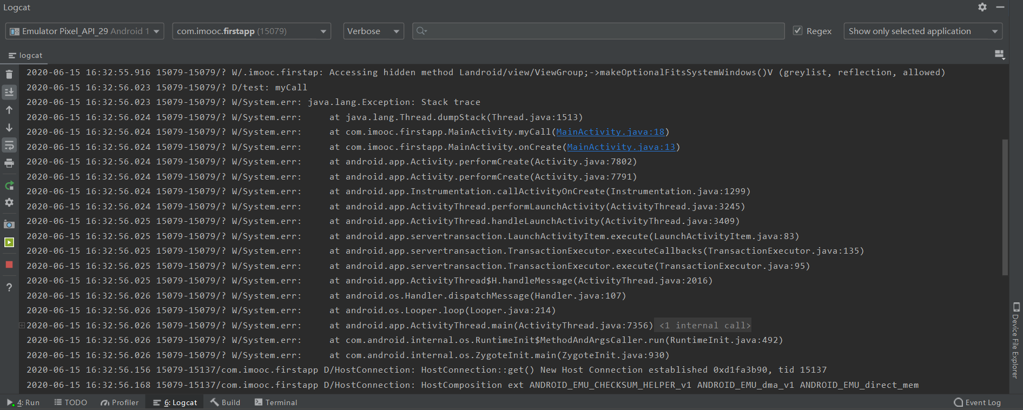This screenshot has width=1023, height=410.
Task: Click the search magnifier icon in the filter field
Action: [x=421, y=31]
